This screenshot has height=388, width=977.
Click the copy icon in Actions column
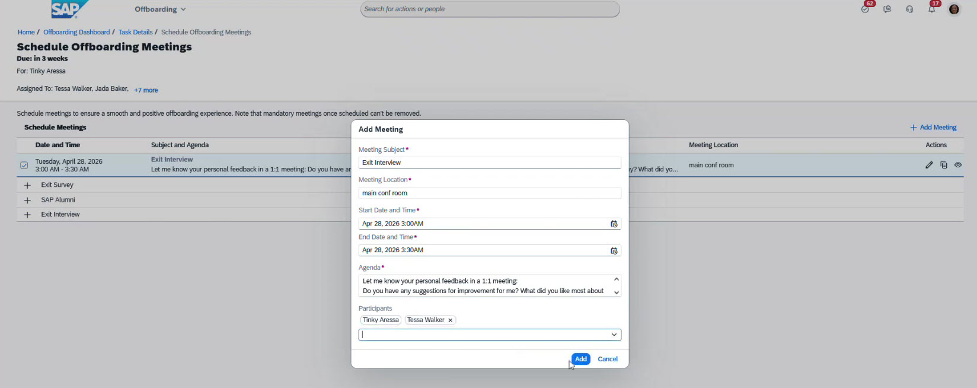tap(944, 165)
